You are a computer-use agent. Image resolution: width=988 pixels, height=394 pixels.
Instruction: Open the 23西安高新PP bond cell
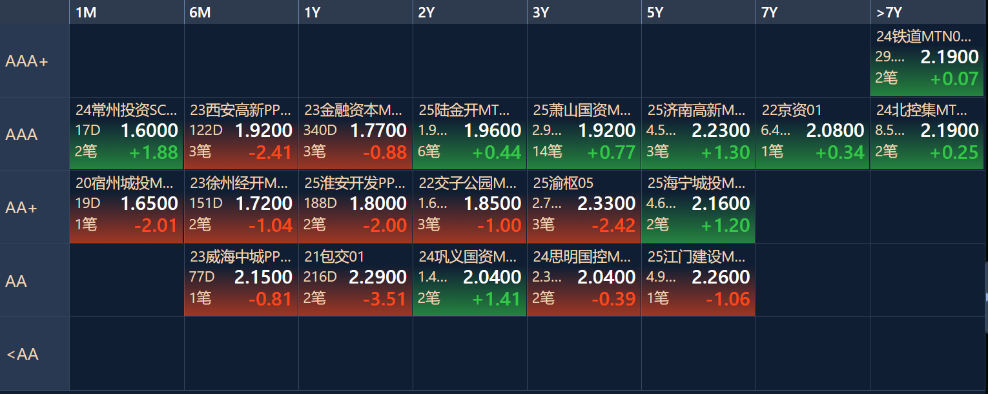(x=241, y=134)
